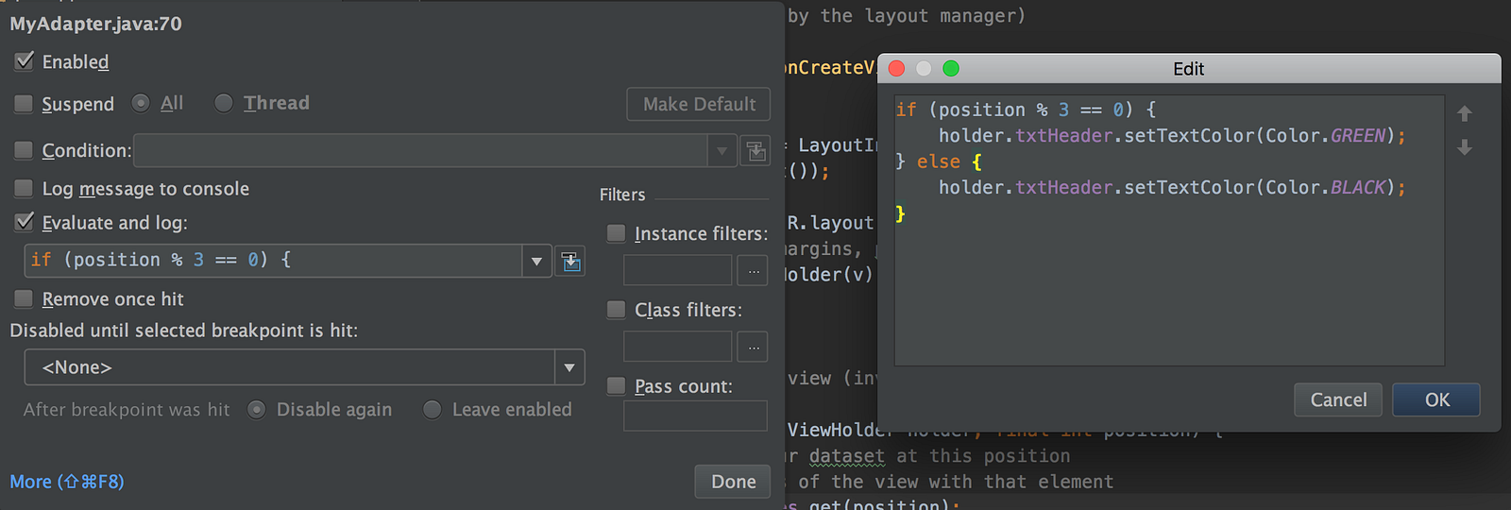Screen dimensions: 1511x510
Task: Toggle Log message to console checkbox
Action: point(25,189)
